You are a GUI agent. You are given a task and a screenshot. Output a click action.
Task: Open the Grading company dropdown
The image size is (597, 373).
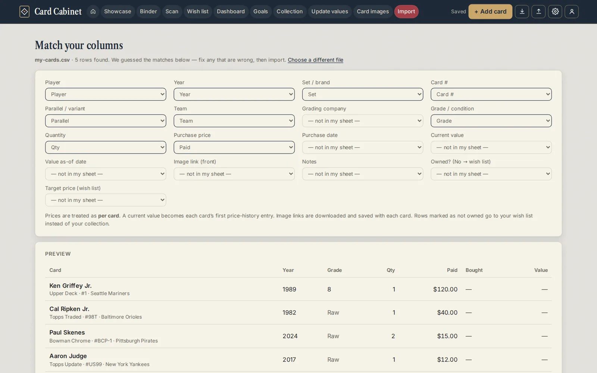(363, 121)
